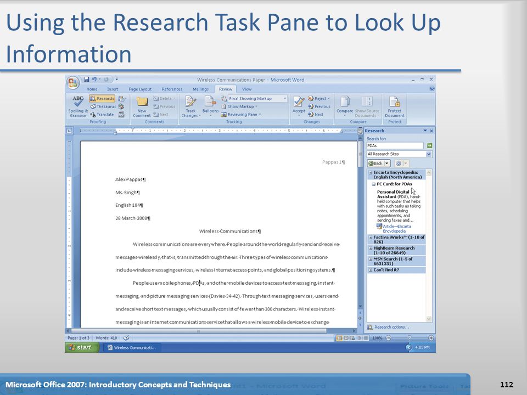Click the Zoom In plus button
The height and width of the screenshot is (395, 527).
[x=431, y=338]
